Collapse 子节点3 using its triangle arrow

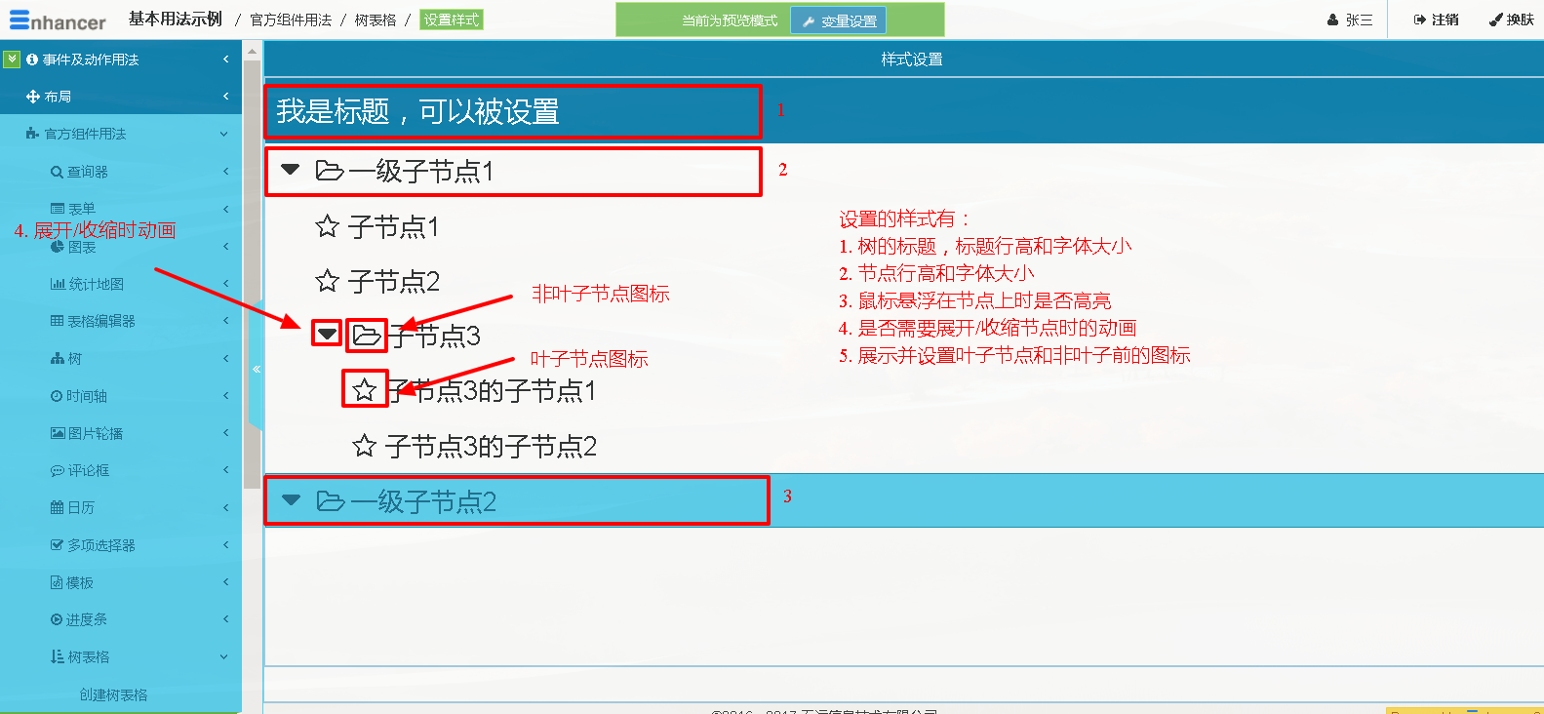point(327,335)
